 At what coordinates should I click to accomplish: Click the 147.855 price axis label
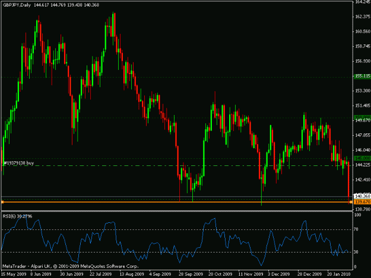[363, 135]
